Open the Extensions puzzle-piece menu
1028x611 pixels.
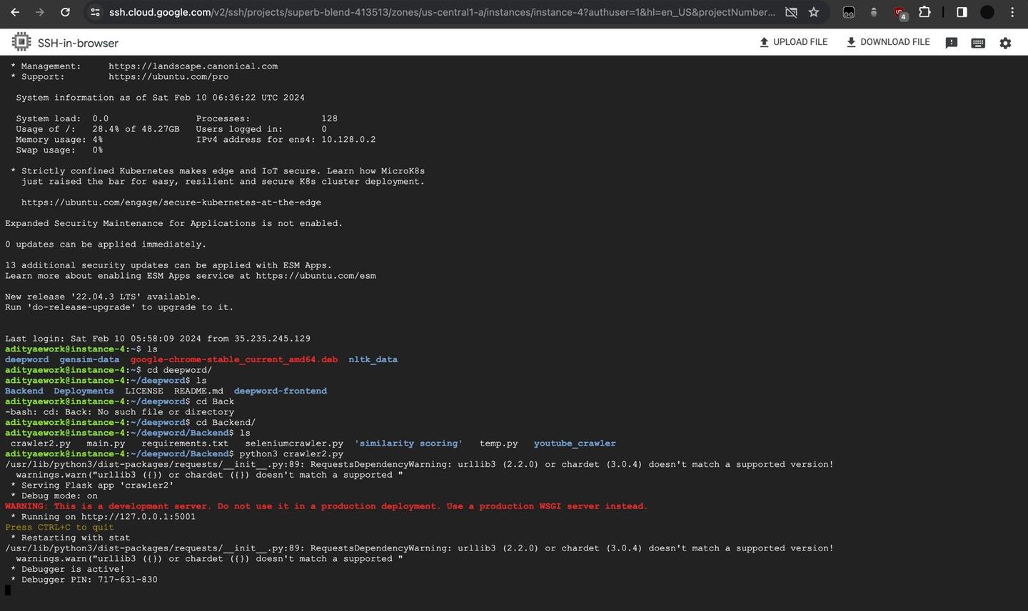[924, 12]
